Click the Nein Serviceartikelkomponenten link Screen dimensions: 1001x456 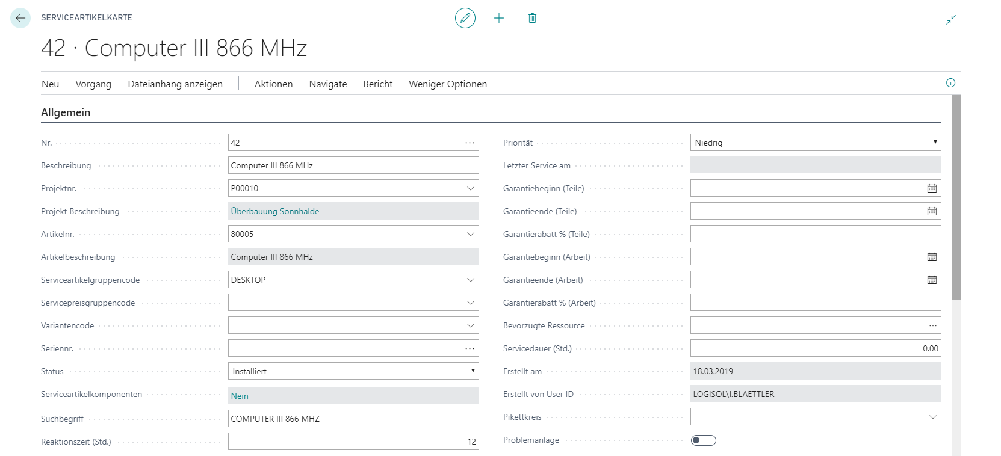coord(240,396)
